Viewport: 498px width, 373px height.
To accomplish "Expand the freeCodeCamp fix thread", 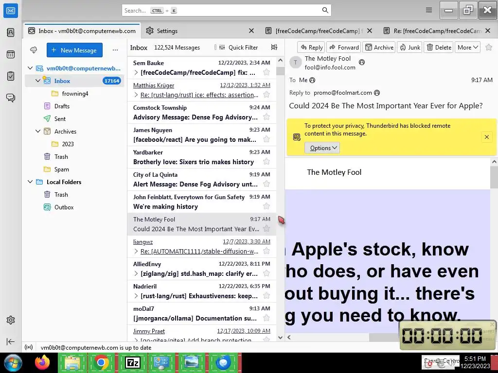I will (136, 73).
